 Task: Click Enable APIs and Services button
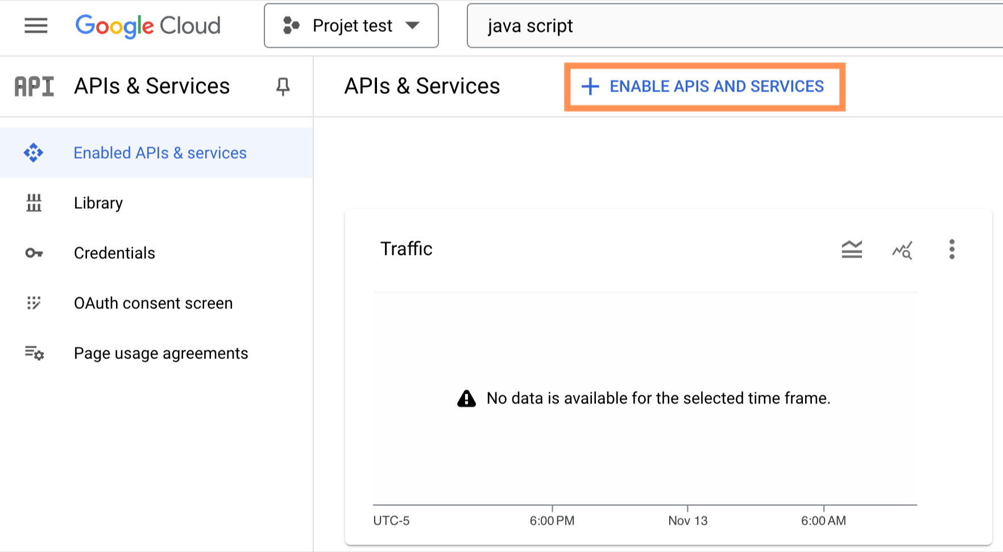pyautogui.click(x=704, y=86)
